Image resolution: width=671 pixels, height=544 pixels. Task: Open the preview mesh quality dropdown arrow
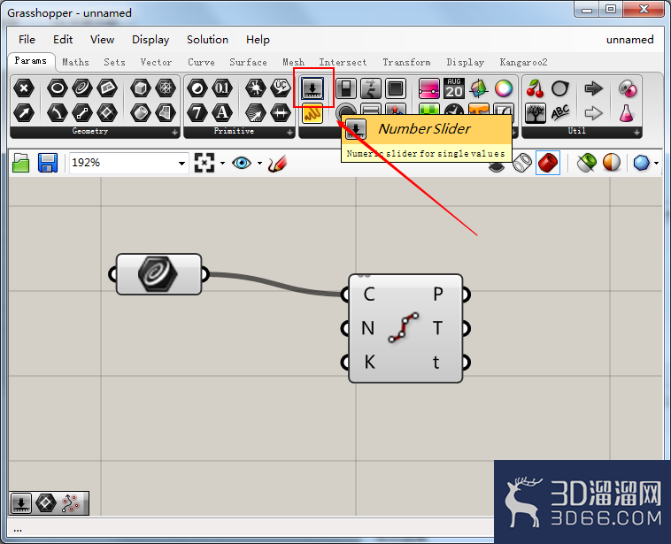coord(657,163)
